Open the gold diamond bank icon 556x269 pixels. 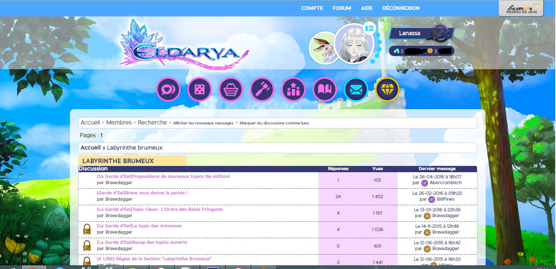coord(387,89)
